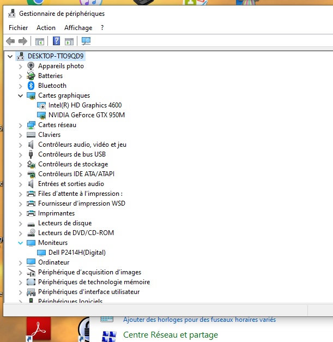Click the Batteries icon
This screenshot has width=333, height=342.
click(x=31, y=76)
